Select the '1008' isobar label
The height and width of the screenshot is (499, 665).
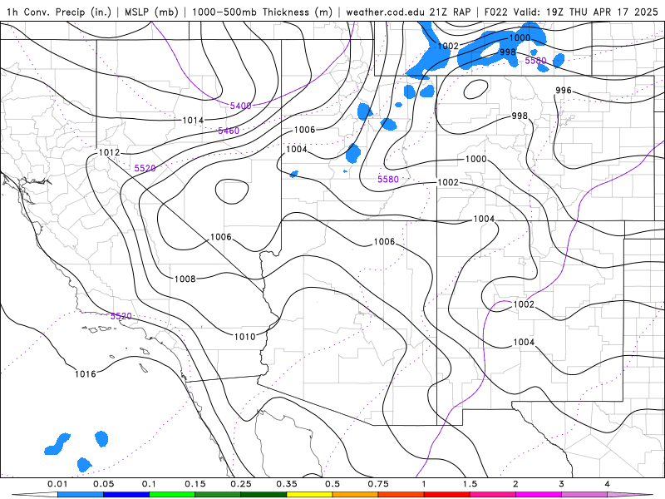click(x=185, y=279)
